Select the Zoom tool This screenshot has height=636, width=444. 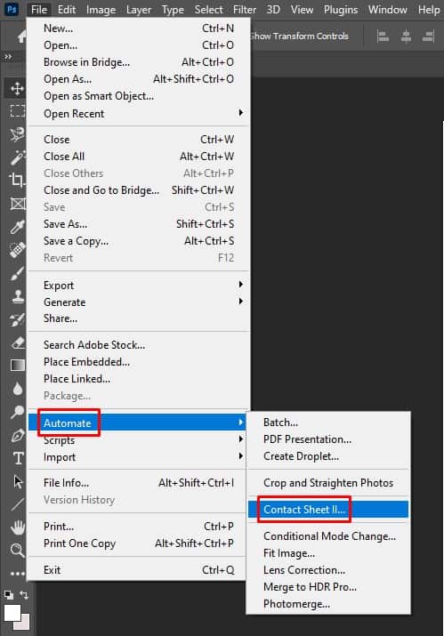click(17, 551)
